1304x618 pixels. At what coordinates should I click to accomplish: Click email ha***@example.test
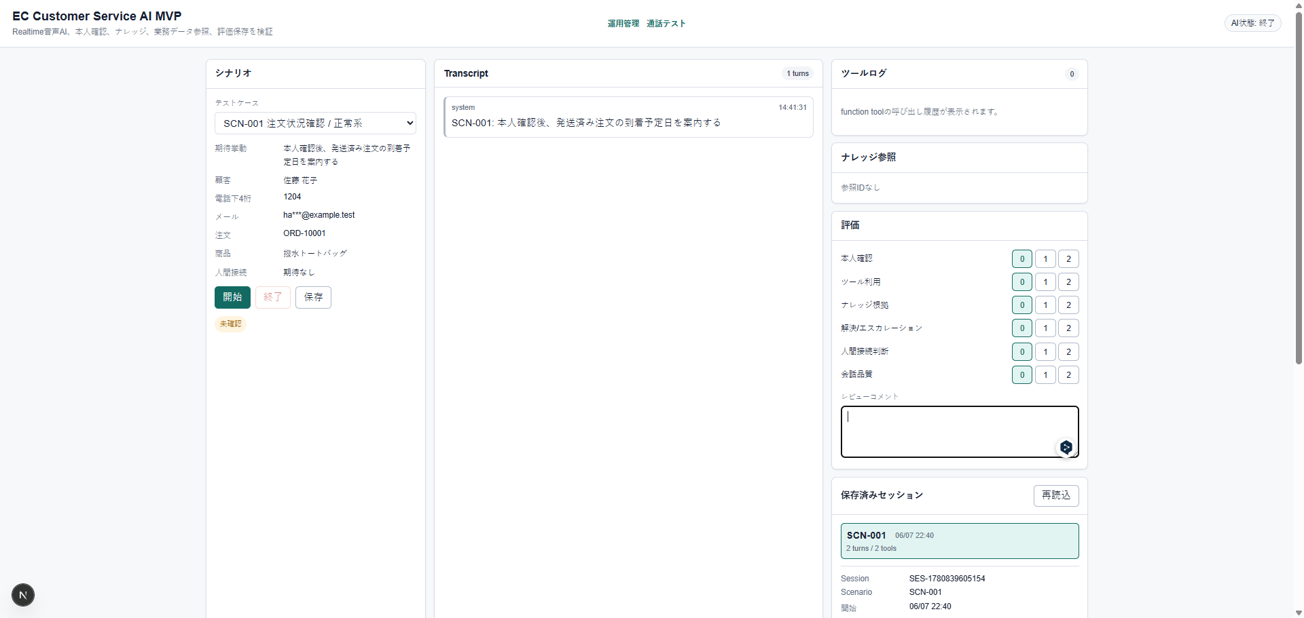tap(319, 215)
